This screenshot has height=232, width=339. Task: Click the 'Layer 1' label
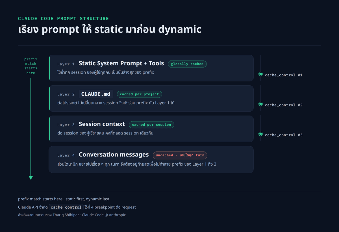pos(66,64)
